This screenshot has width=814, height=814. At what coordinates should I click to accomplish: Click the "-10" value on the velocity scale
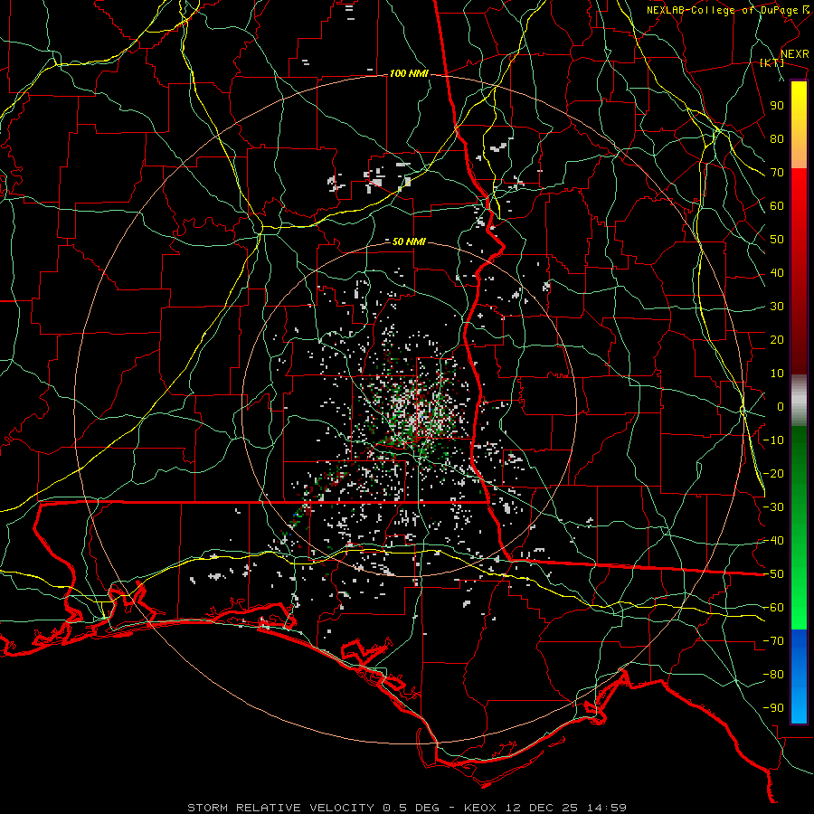click(x=774, y=440)
